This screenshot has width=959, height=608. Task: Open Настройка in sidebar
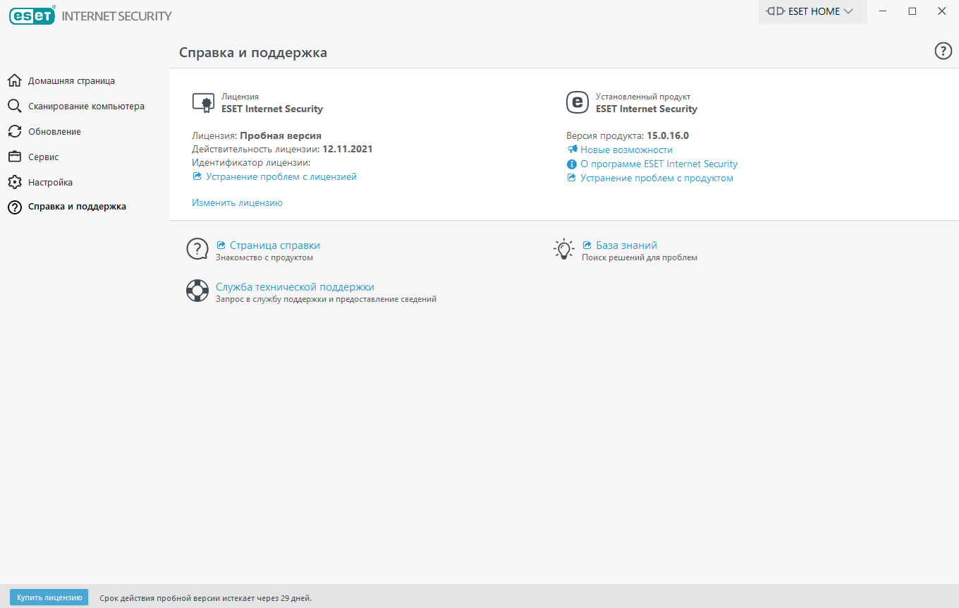50,182
